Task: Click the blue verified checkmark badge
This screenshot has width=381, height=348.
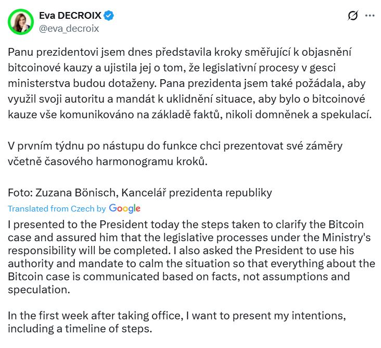Action: pos(109,16)
